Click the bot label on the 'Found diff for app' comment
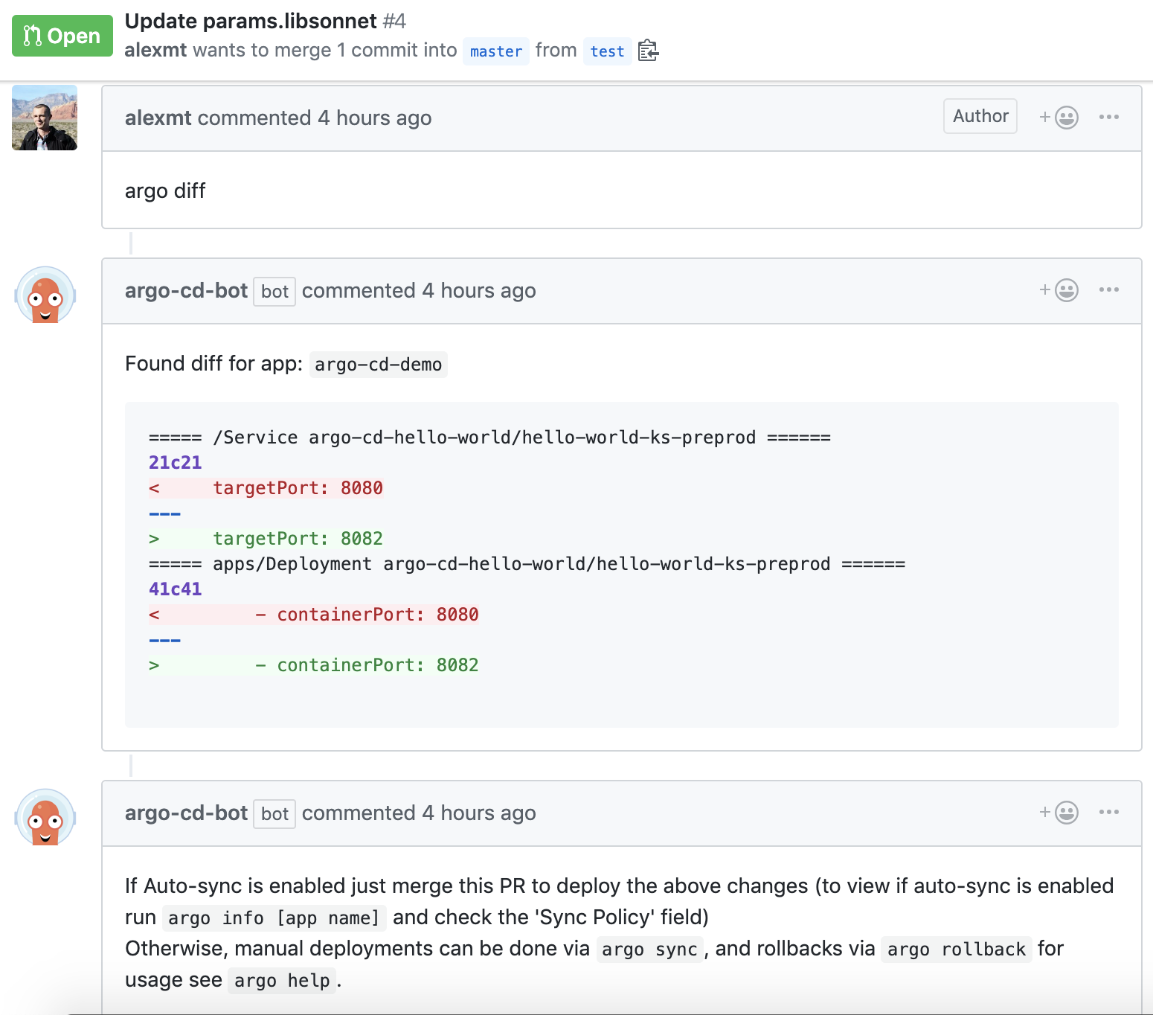Screen dimensions: 1153x1015 (274, 292)
